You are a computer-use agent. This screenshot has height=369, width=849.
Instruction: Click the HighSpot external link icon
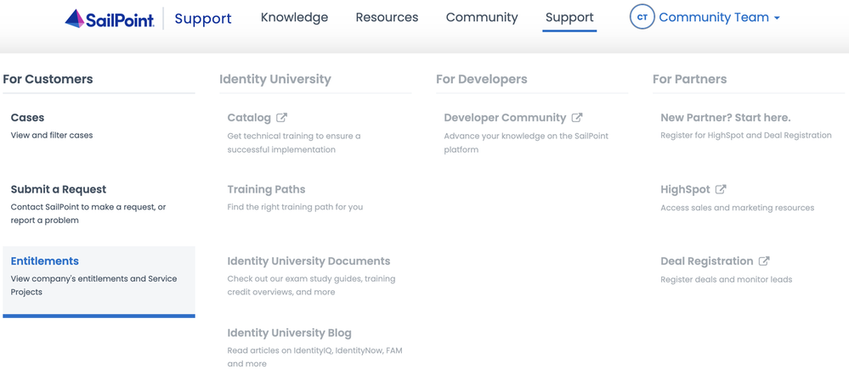coord(721,189)
